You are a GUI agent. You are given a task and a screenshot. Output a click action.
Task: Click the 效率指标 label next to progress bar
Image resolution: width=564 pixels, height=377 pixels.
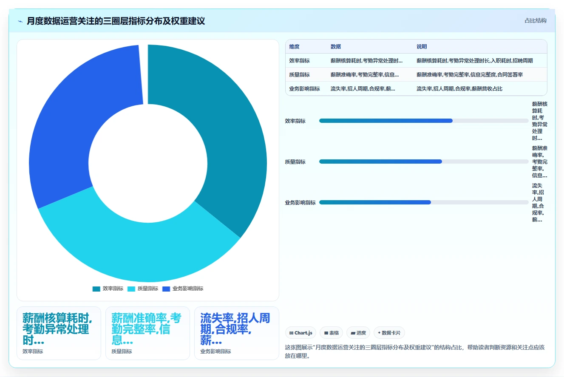coord(295,121)
